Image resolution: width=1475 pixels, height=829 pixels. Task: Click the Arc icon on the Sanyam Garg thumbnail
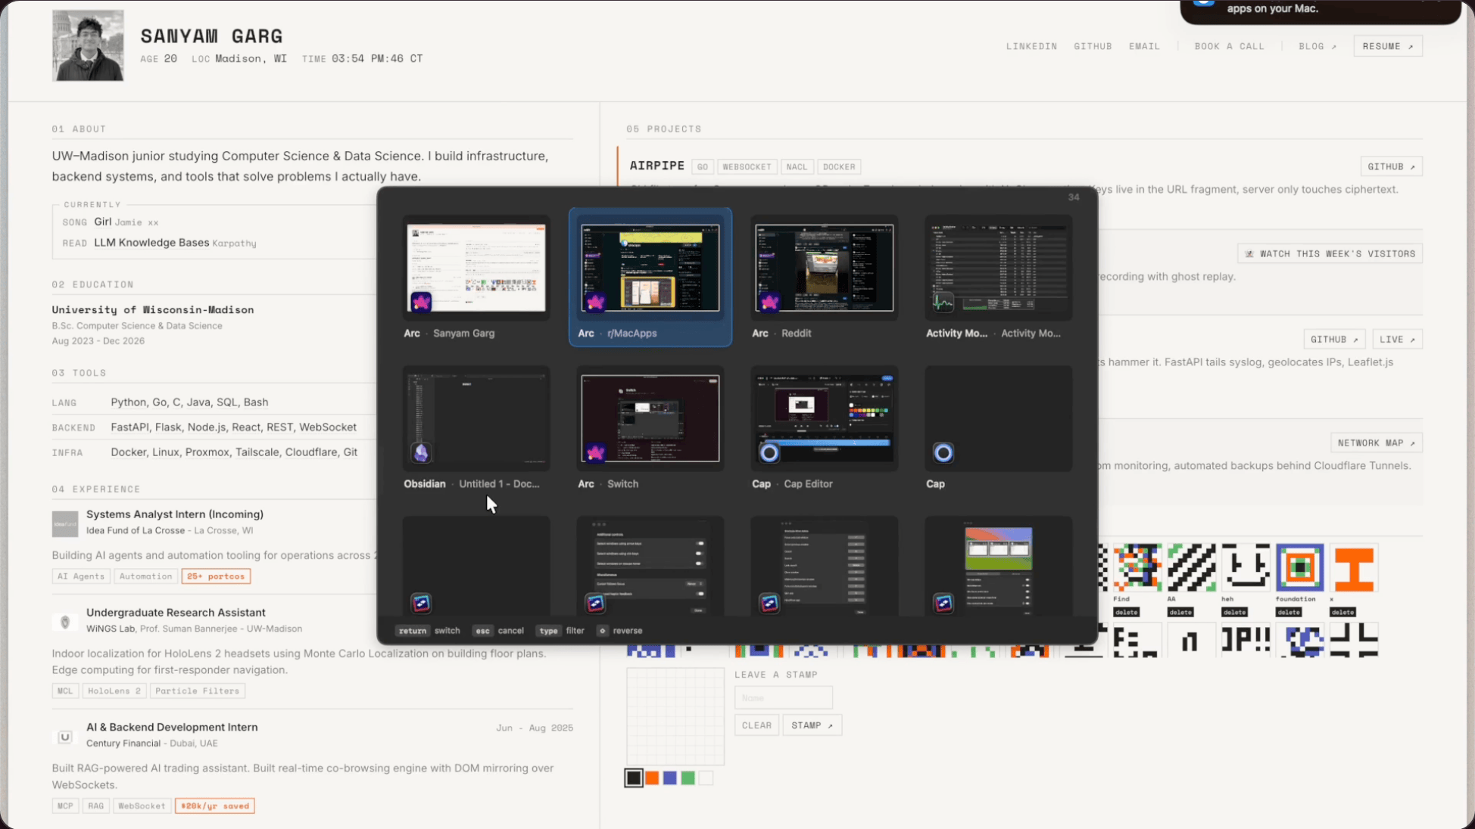(421, 303)
